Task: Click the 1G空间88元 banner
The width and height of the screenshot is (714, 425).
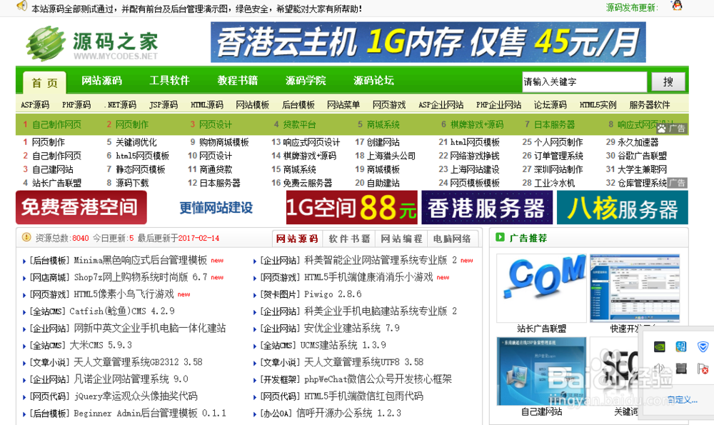Action: [351, 208]
